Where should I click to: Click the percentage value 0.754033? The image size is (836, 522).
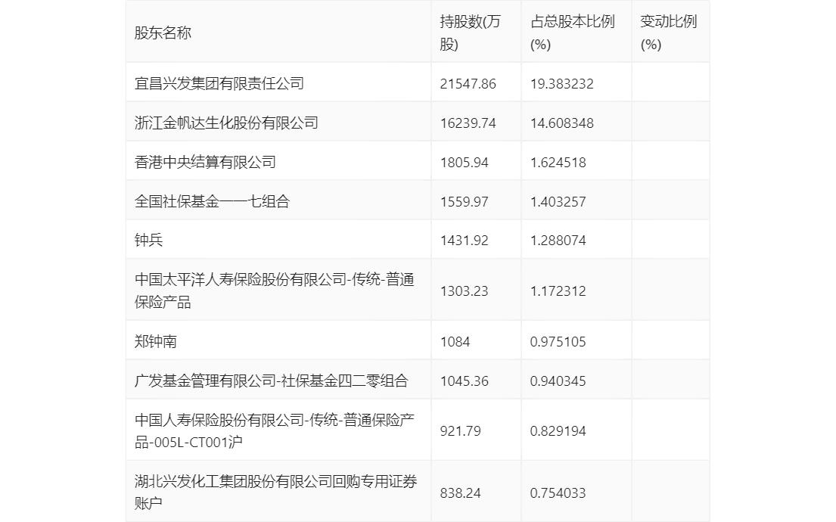pos(558,493)
